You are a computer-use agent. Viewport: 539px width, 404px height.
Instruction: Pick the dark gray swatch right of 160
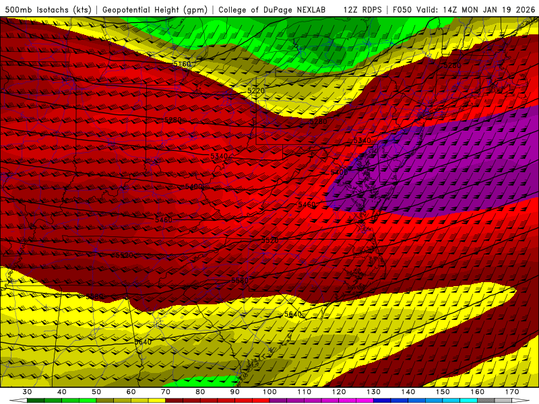coord(486,401)
